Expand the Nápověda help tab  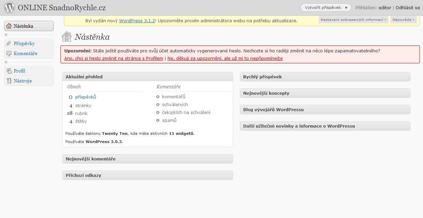pyautogui.click(x=404, y=20)
